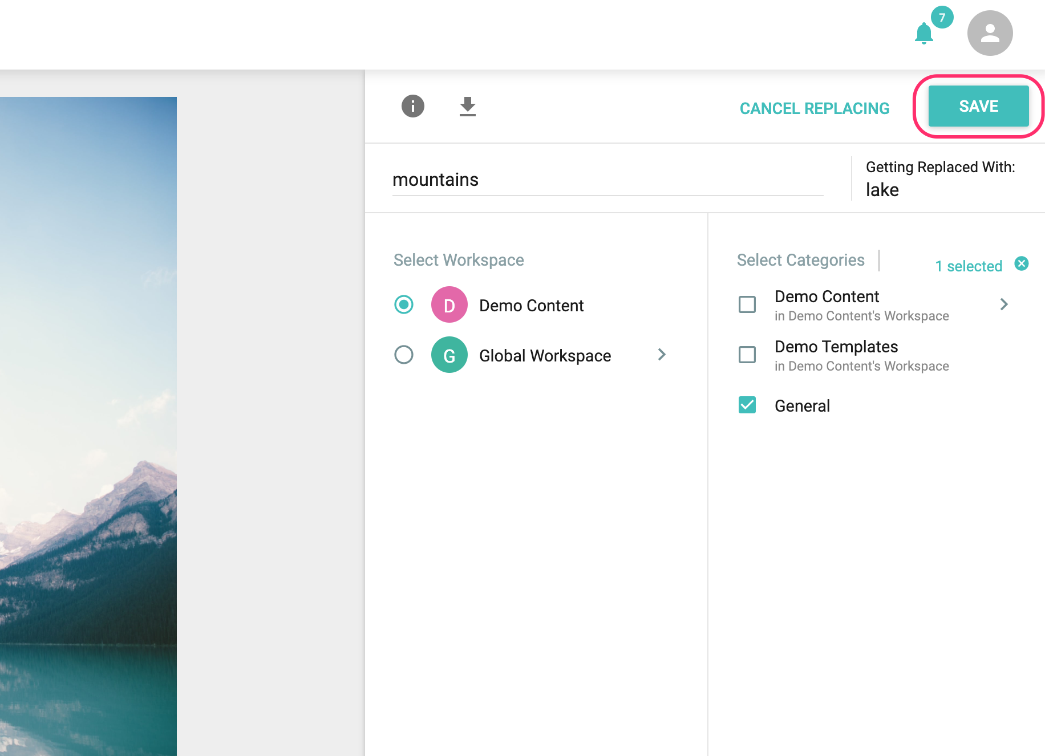
Task: Edit the mountains name field
Action: pyautogui.click(x=608, y=180)
